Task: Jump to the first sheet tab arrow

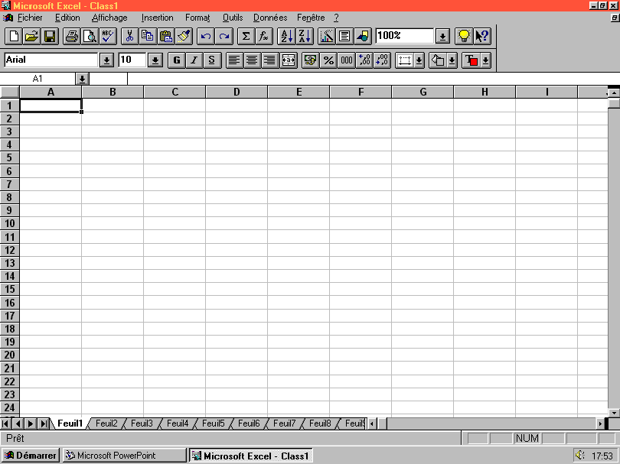Action: (6, 423)
